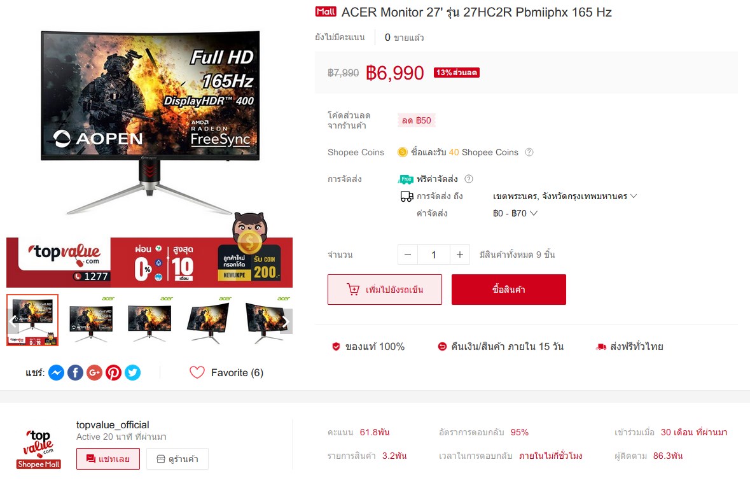Open chat with topvalue_official seller
The height and width of the screenshot is (483, 750).
pos(108,459)
